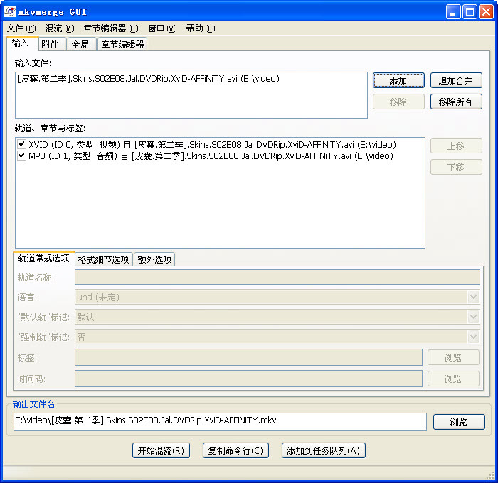
Task: Open the "强制轨"标记 dropdown
Action: point(277,337)
